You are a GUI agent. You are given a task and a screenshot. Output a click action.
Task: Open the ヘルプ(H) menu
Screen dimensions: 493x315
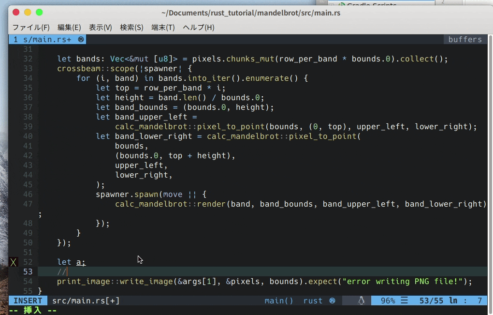click(x=198, y=28)
